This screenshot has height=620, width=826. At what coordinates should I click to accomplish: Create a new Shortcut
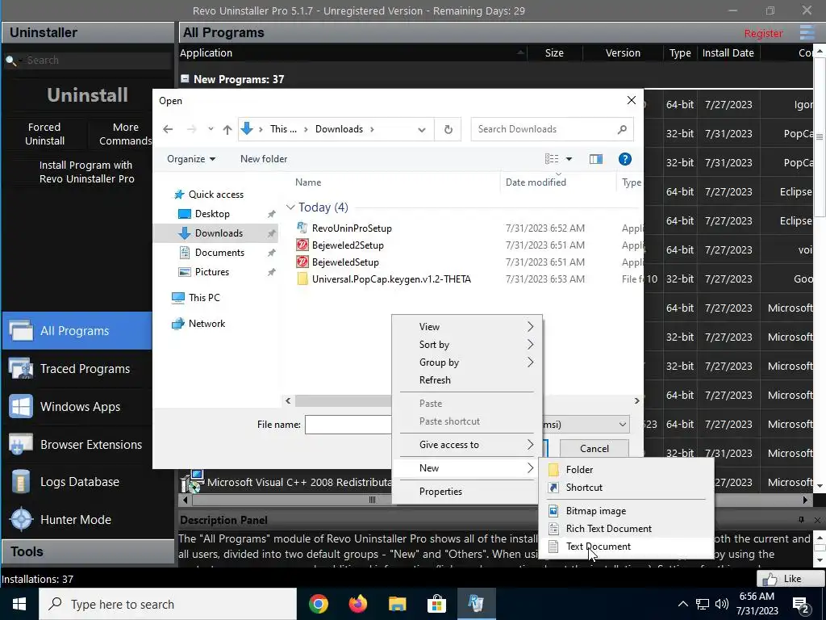(626, 488)
